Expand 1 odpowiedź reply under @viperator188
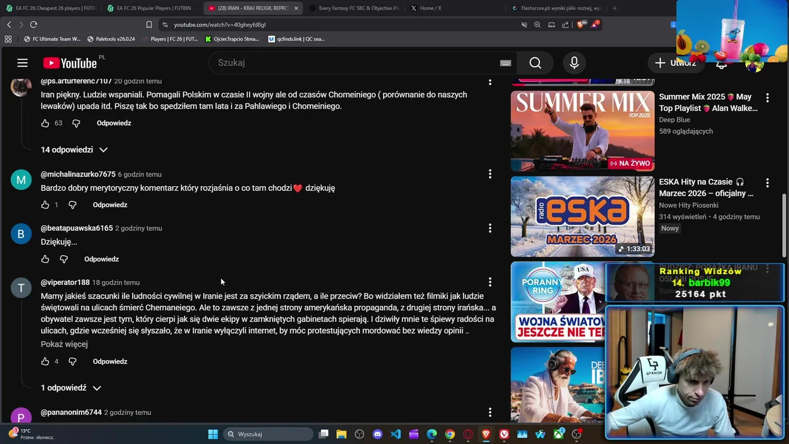789x444 pixels. [x=70, y=388]
